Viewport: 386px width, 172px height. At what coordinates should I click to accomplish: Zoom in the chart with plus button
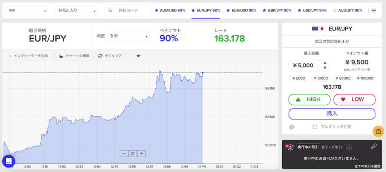(x=141, y=153)
